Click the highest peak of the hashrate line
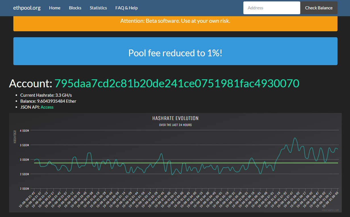Image resolution: width=350 pixels, height=217 pixels. [295, 138]
